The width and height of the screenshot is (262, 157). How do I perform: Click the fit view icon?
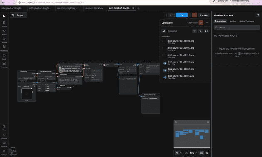pyautogui.click(x=186, y=153)
